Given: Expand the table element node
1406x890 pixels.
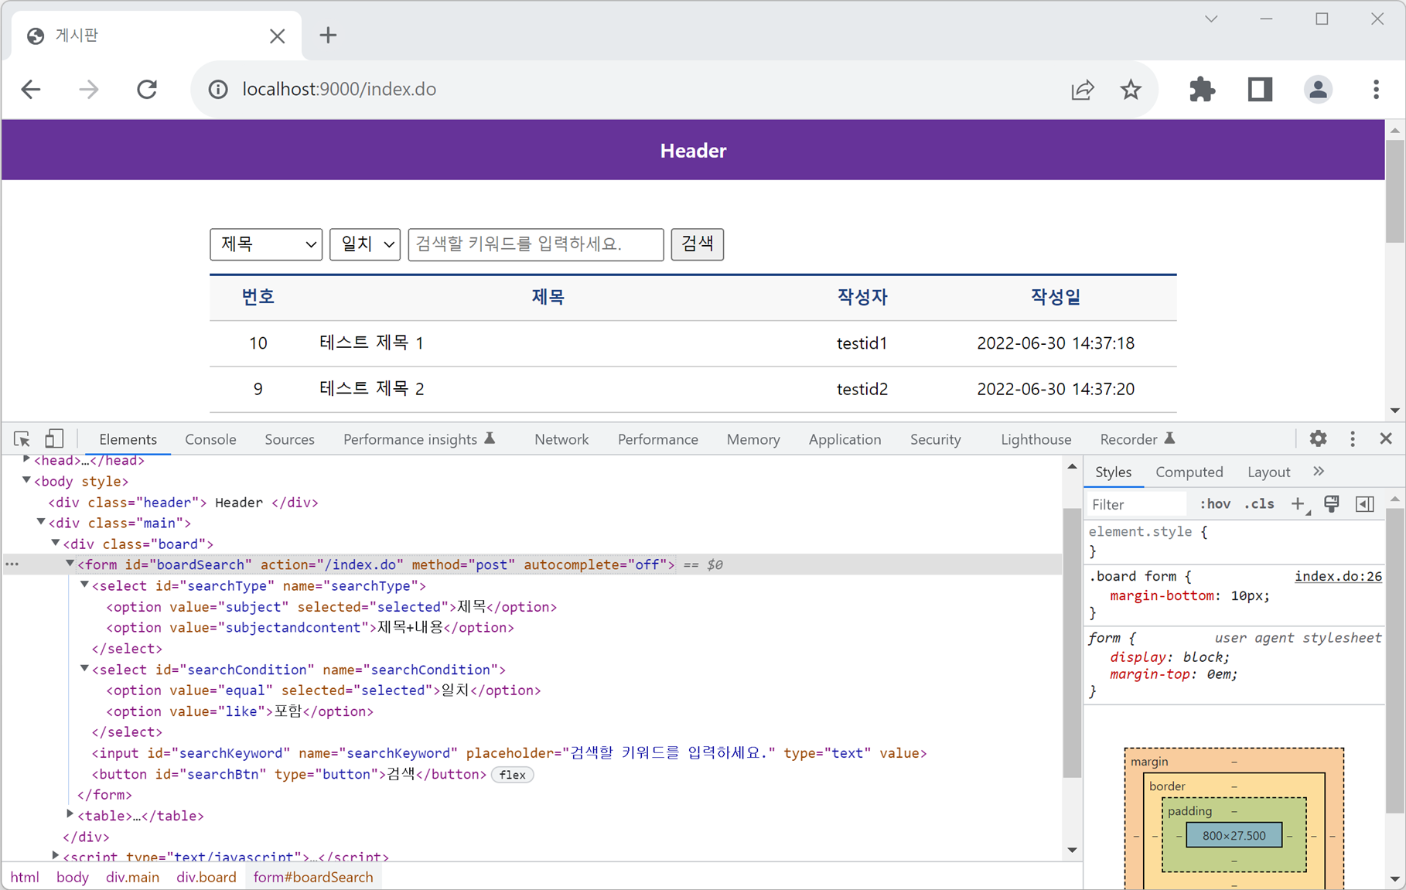Looking at the screenshot, I should (70, 814).
